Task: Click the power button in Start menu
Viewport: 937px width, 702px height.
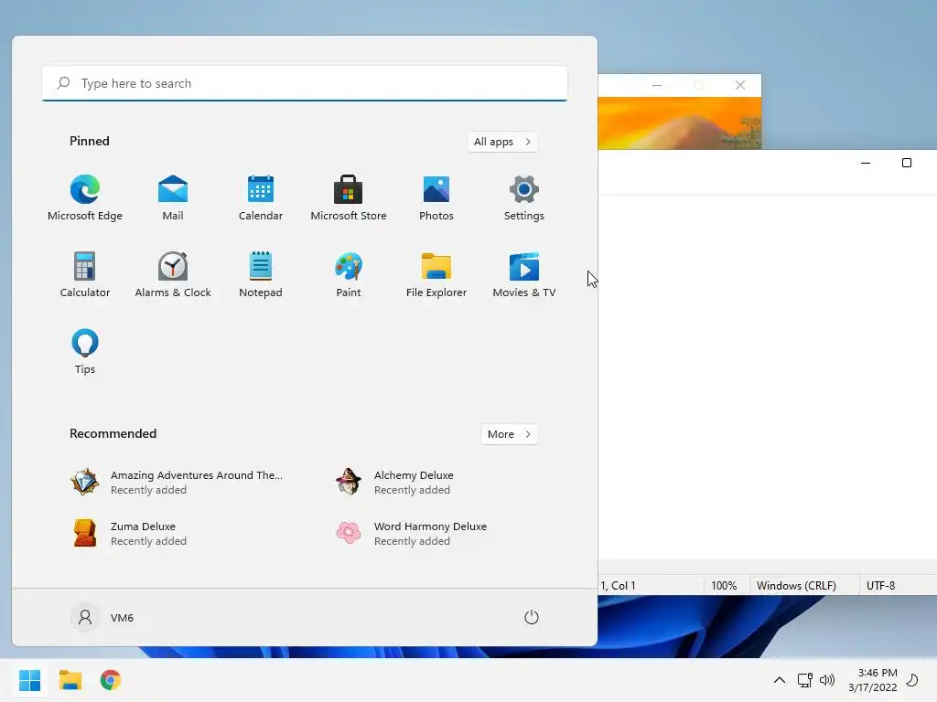Action: point(532,617)
